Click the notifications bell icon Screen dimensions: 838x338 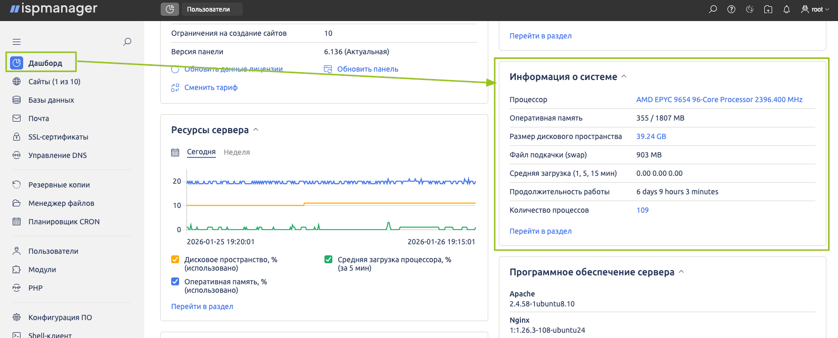point(786,9)
